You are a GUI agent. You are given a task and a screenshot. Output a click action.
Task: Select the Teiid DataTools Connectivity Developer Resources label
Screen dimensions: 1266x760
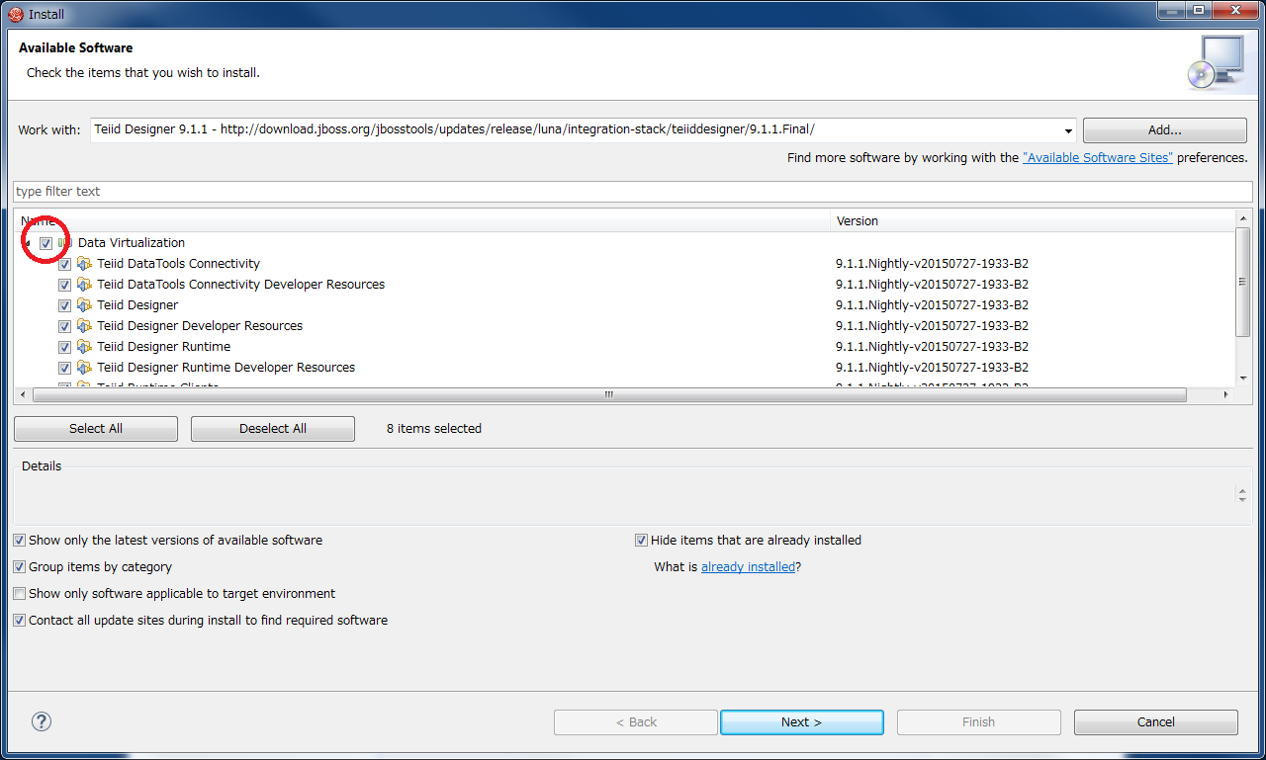(x=241, y=285)
